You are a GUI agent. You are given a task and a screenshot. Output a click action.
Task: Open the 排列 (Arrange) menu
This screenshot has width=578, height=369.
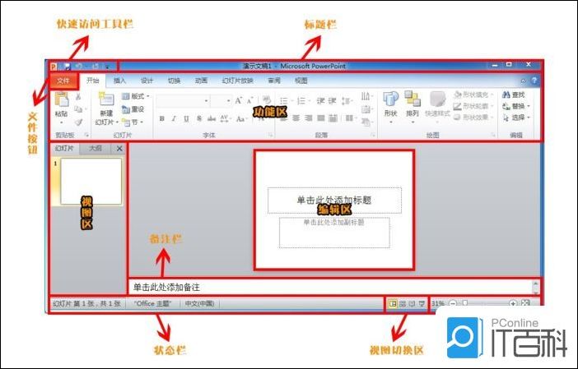pyautogui.click(x=413, y=106)
